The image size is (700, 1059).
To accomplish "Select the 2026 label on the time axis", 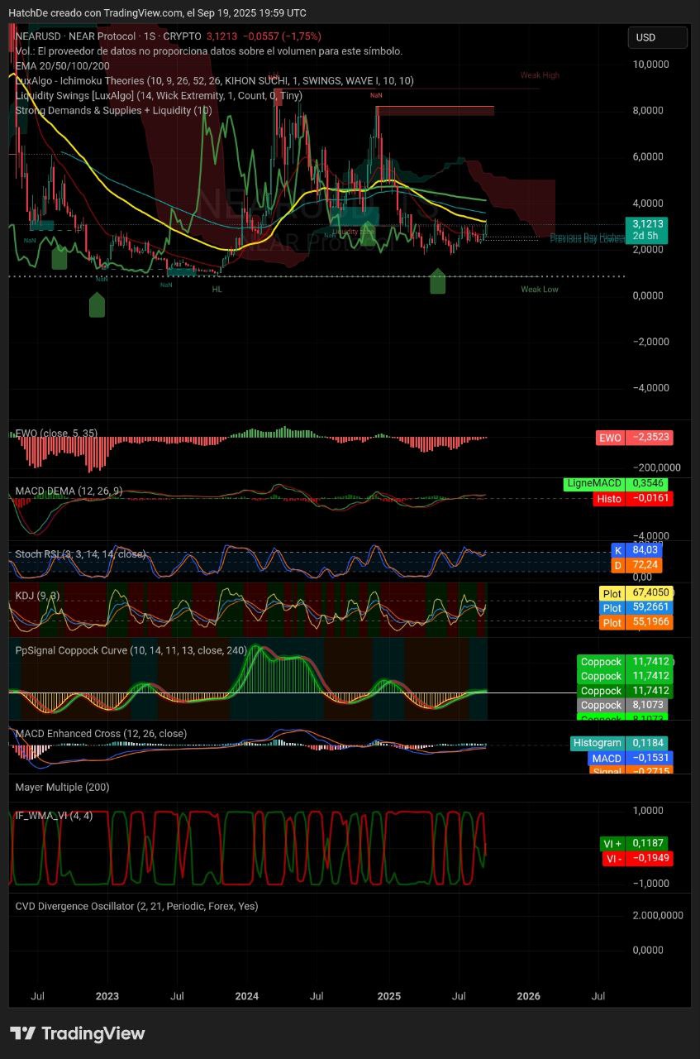I will pos(528,996).
